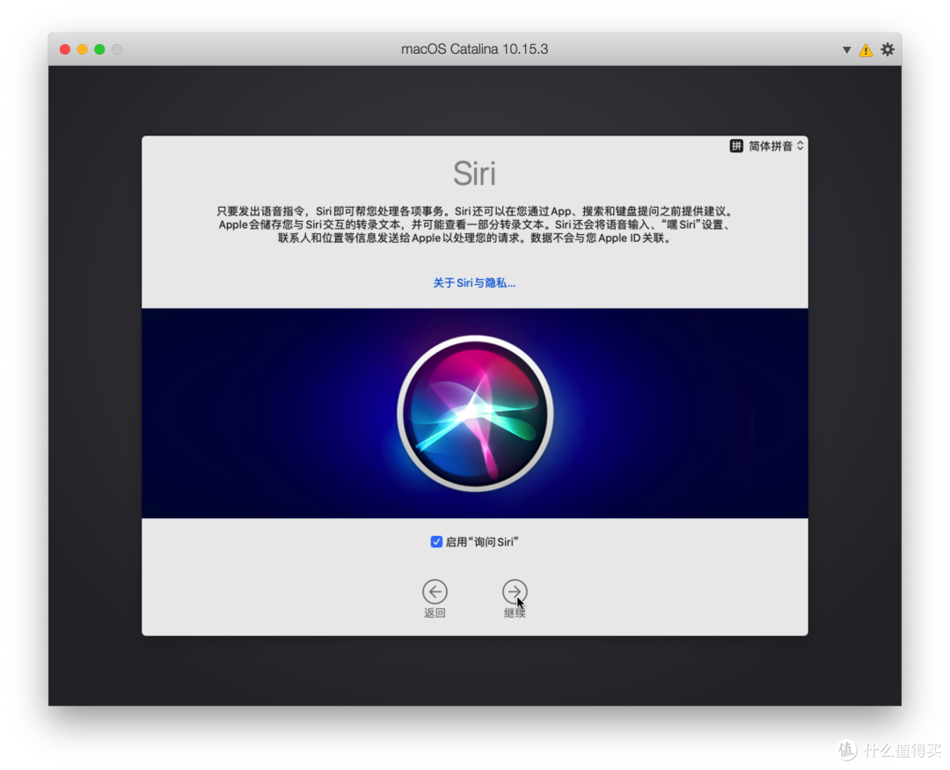Open the 简体拼音 input method dropdown
950x770 pixels.
click(767, 146)
